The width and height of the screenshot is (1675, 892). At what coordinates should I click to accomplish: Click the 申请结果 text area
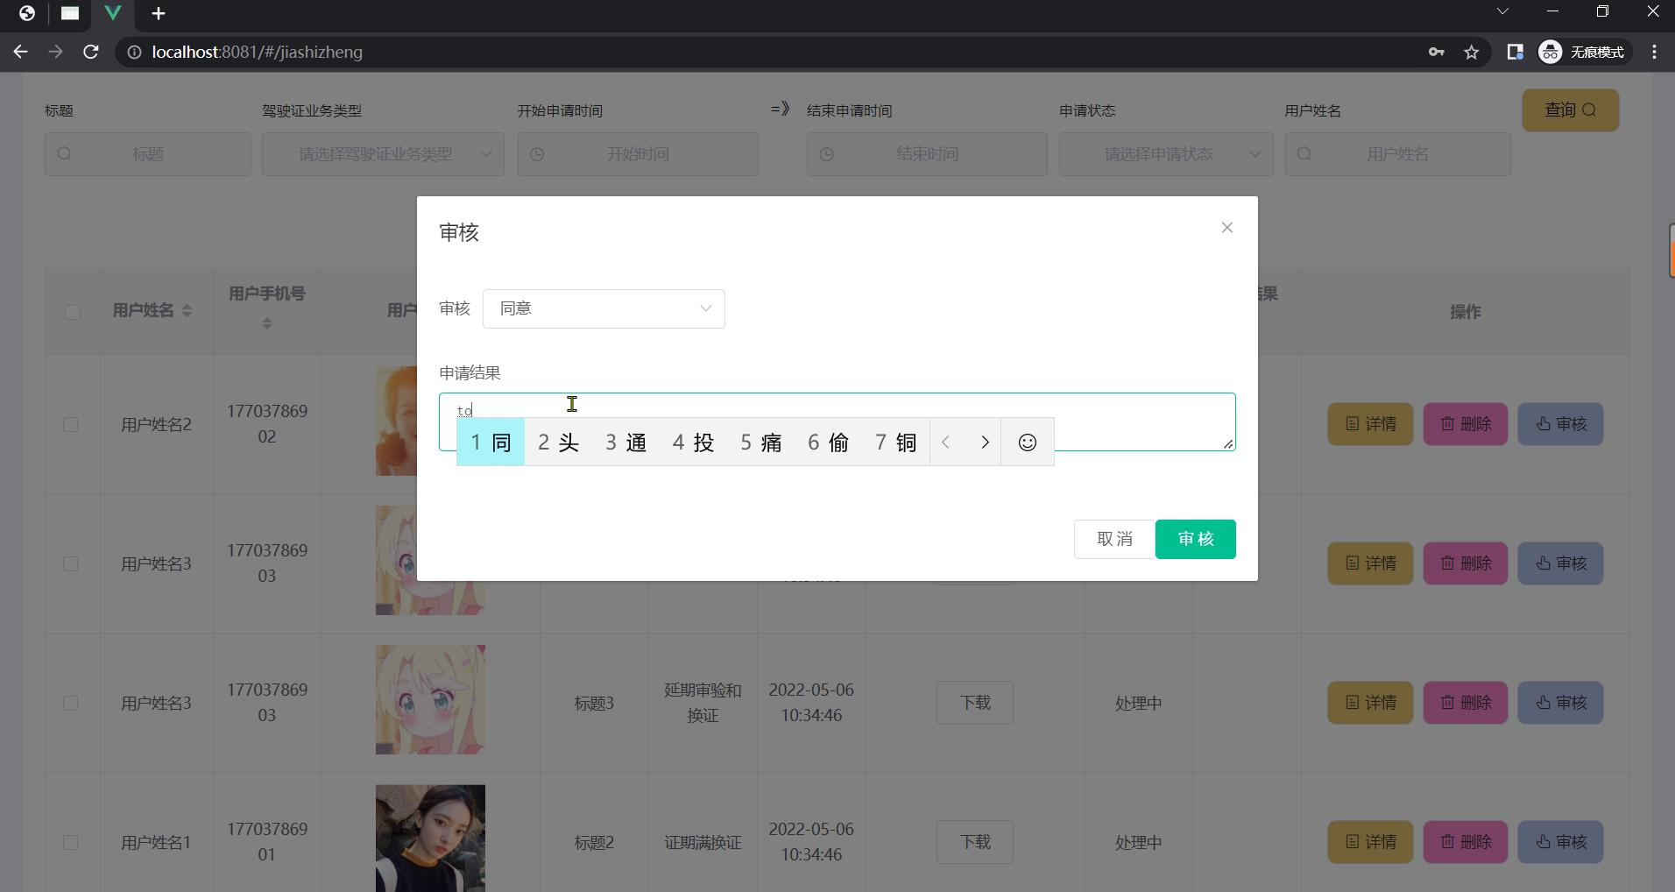pos(1139,412)
